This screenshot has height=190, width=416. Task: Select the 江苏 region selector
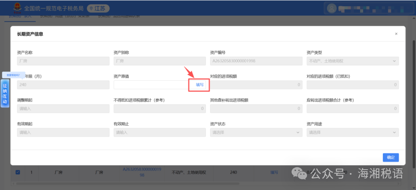[98, 8]
